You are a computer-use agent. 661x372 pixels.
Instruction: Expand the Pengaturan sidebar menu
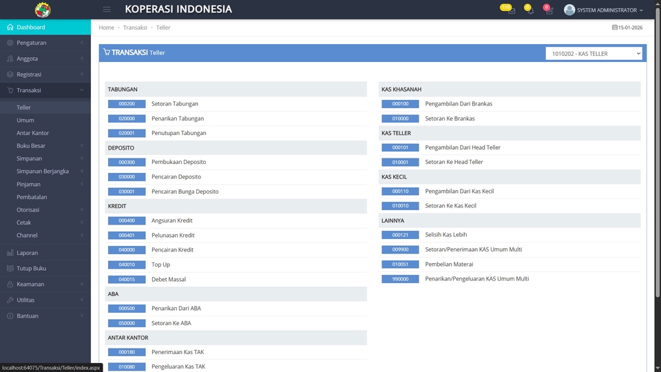pyautogui.click(x=45, y=43)
